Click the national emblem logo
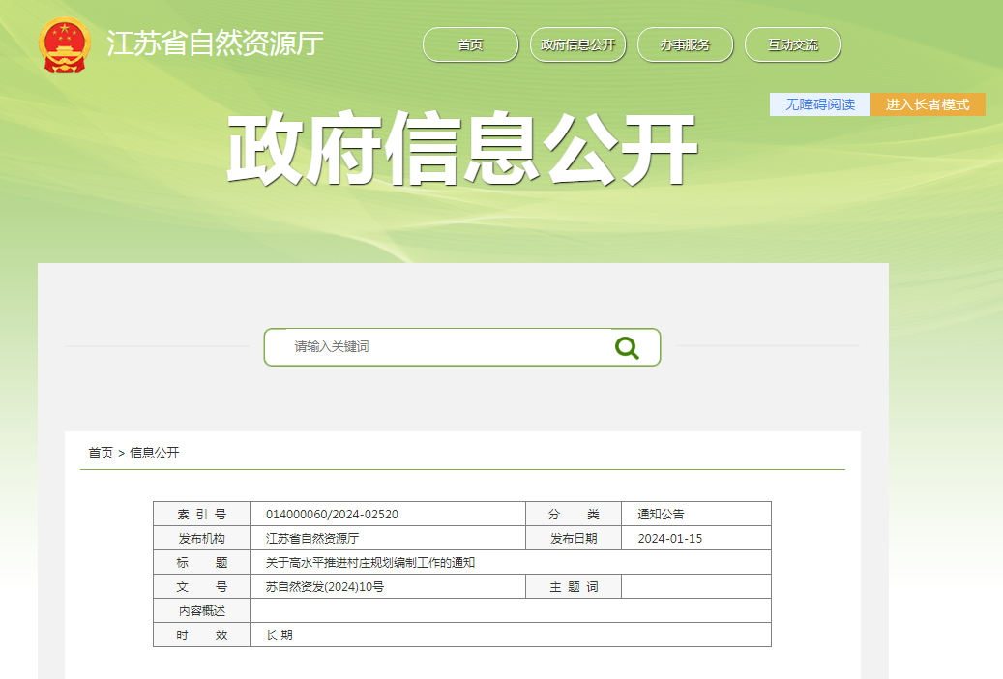Screen dimensions: 1003x679 pyautogui.click(x=65, y=44)
